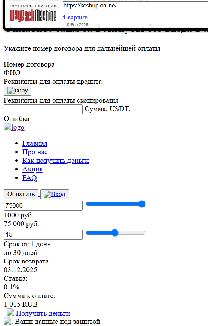The width and height of the screenshot is (208, 326).
Task: Click the shield image beside Ваши данные под защитой
Action: (8, 321)
